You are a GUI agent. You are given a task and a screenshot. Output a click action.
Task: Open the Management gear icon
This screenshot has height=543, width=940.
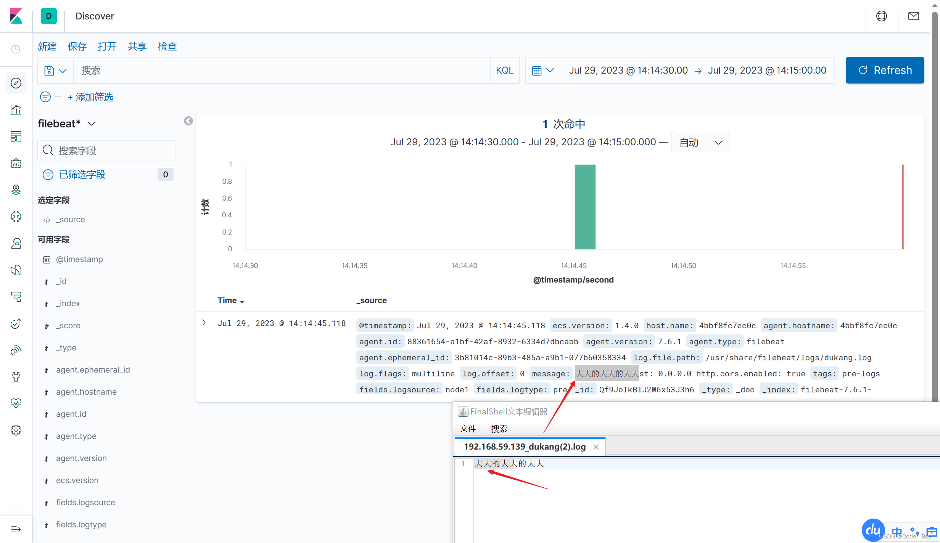point(16,430)
